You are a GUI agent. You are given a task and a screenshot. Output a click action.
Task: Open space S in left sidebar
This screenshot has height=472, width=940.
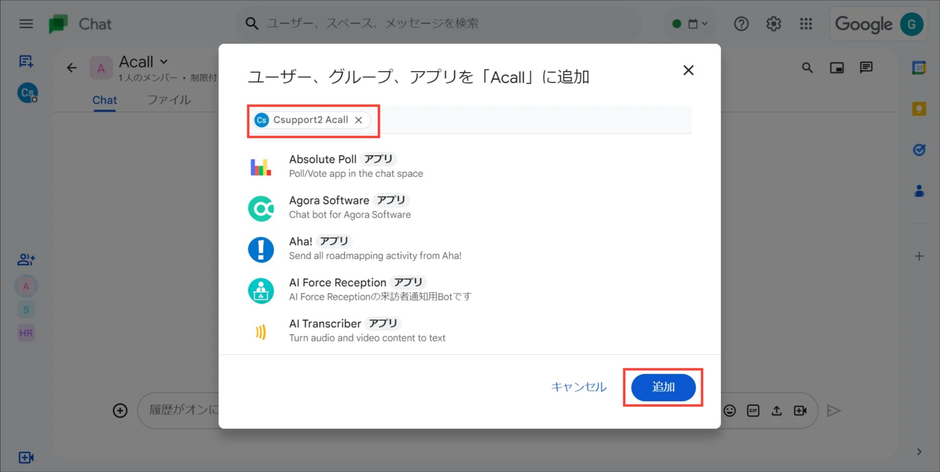click(26, 310)
